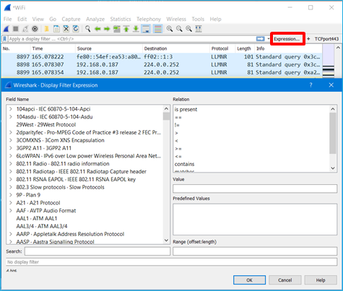Screen dimensions: 343x291
Task: Jump to the last packet
Action: pyautogui.click(x=136, y=29)
